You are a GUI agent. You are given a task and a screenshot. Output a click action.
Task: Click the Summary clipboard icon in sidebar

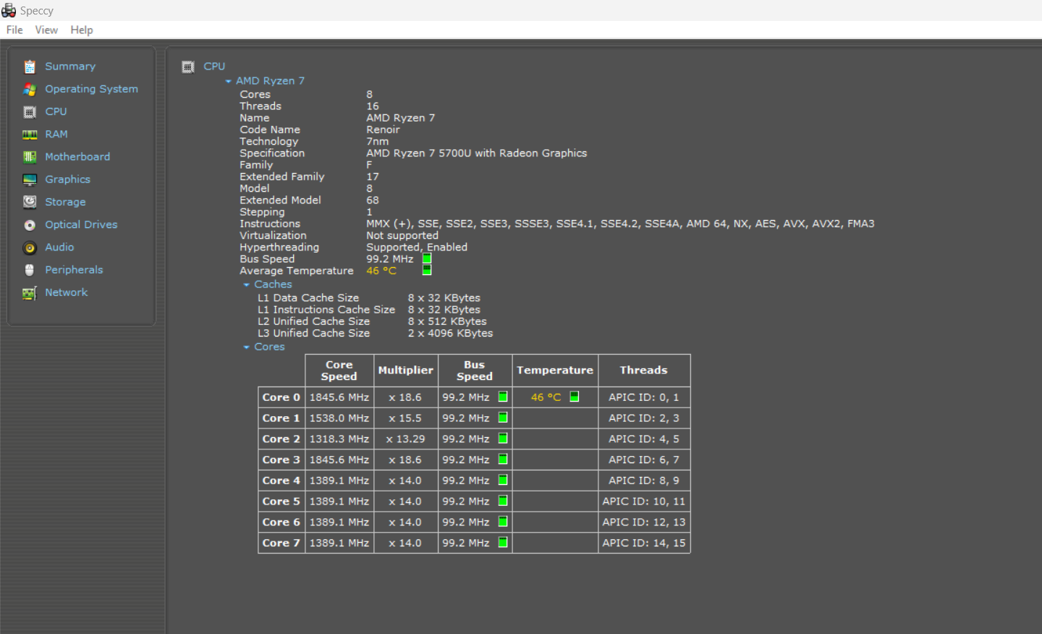tap(30, 67)
